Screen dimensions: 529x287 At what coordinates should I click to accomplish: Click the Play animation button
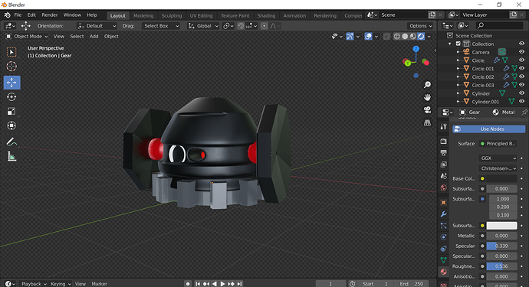(x=222, y=284)
